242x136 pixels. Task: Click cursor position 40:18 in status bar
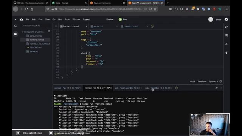click(192, 82)
